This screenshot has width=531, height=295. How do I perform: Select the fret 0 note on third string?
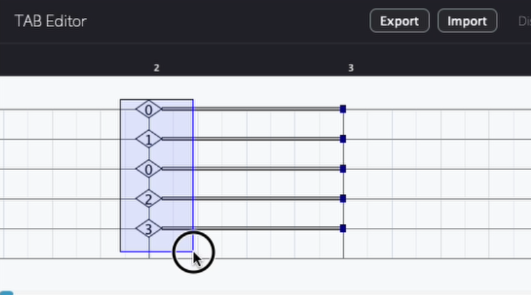point(148,169)
